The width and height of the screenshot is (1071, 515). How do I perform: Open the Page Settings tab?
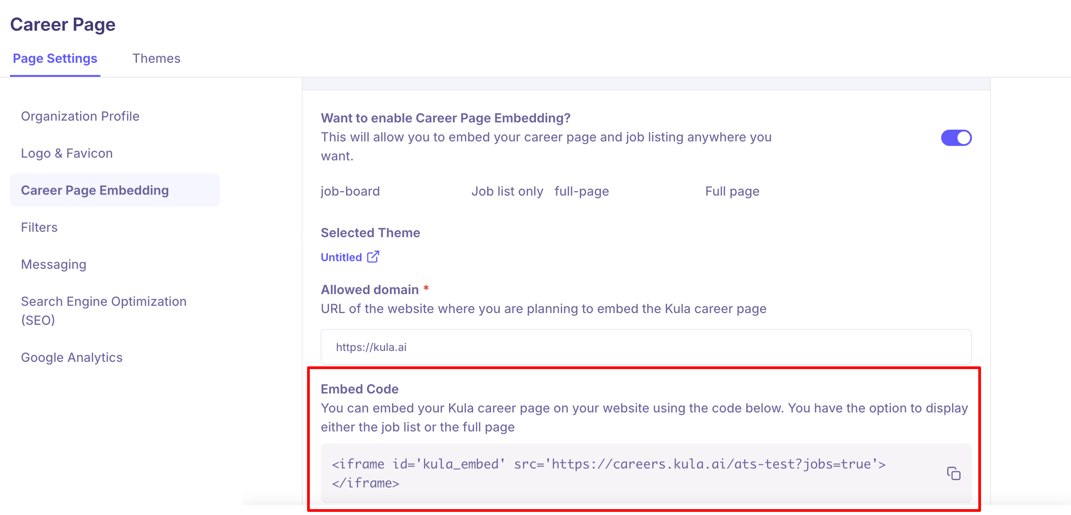click(x=55, y=59)
